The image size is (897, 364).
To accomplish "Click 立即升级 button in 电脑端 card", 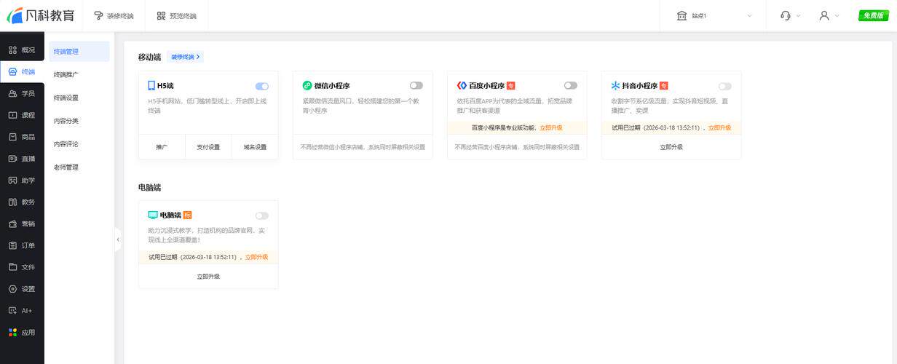I will [208, 277].
